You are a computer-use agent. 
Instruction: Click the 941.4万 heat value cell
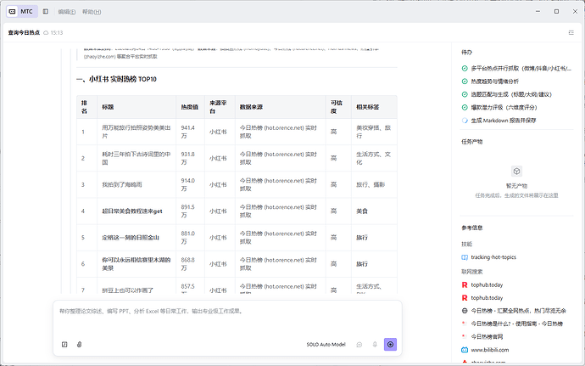[188, 132]
